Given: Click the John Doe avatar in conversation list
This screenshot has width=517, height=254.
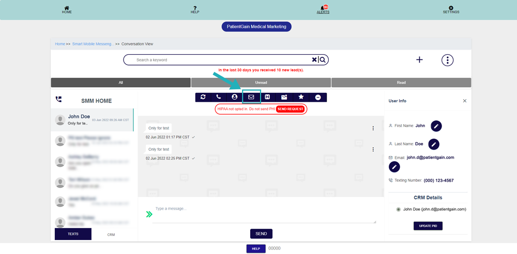Looking at the screenshot, I should pyautogui.click(x=60, y=120).
